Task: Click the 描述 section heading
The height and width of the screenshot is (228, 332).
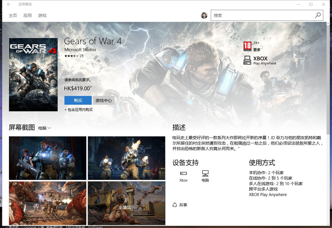Action: [179, 127]
